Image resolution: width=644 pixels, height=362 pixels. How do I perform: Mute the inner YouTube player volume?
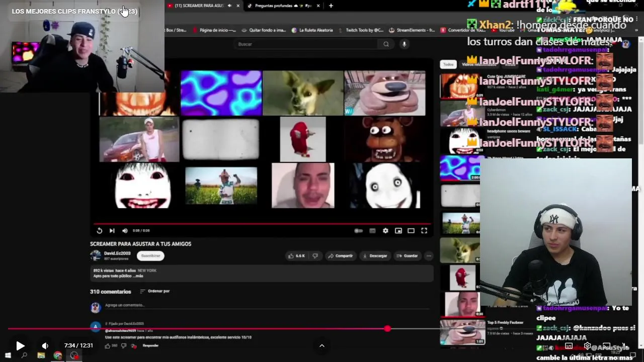pyautogui.click(x=125, y=231)
